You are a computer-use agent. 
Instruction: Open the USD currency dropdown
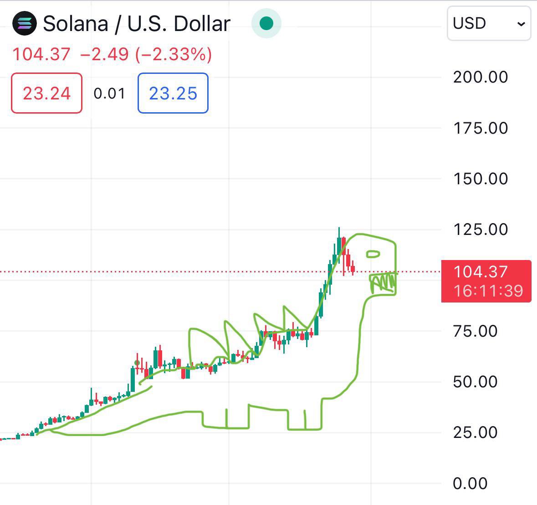coord(489,23)
